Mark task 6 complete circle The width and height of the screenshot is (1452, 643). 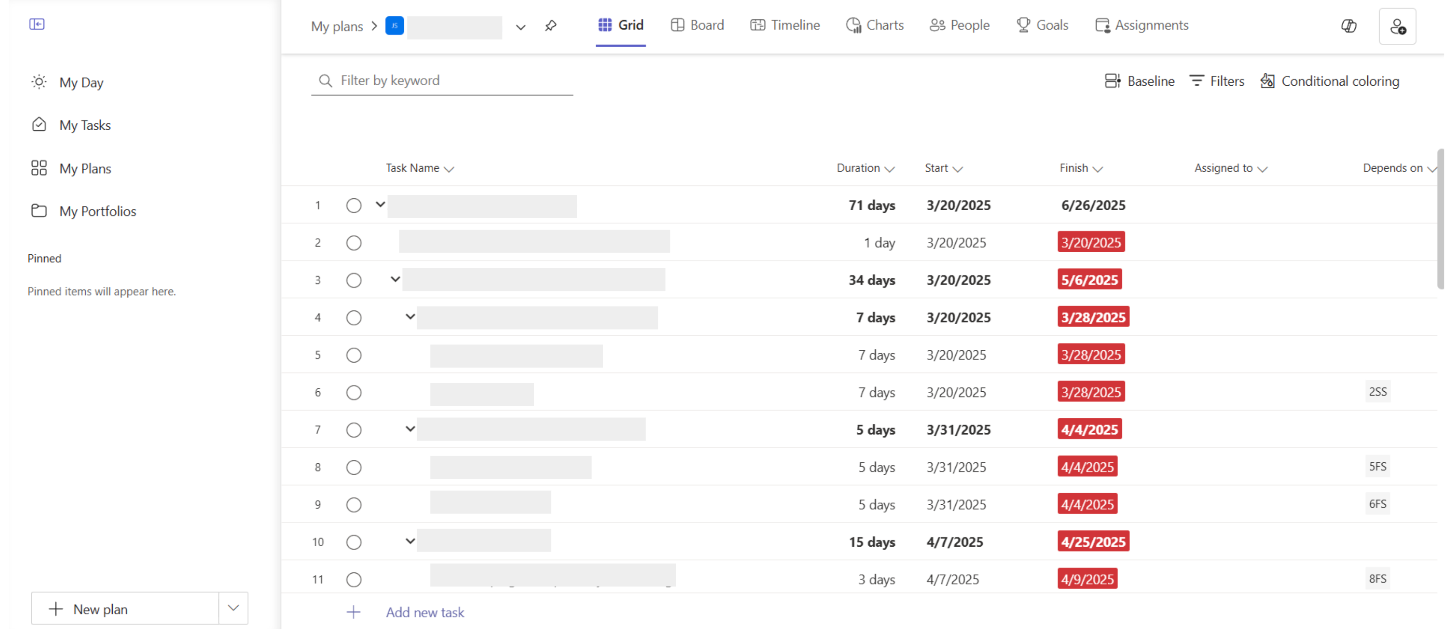353,393
